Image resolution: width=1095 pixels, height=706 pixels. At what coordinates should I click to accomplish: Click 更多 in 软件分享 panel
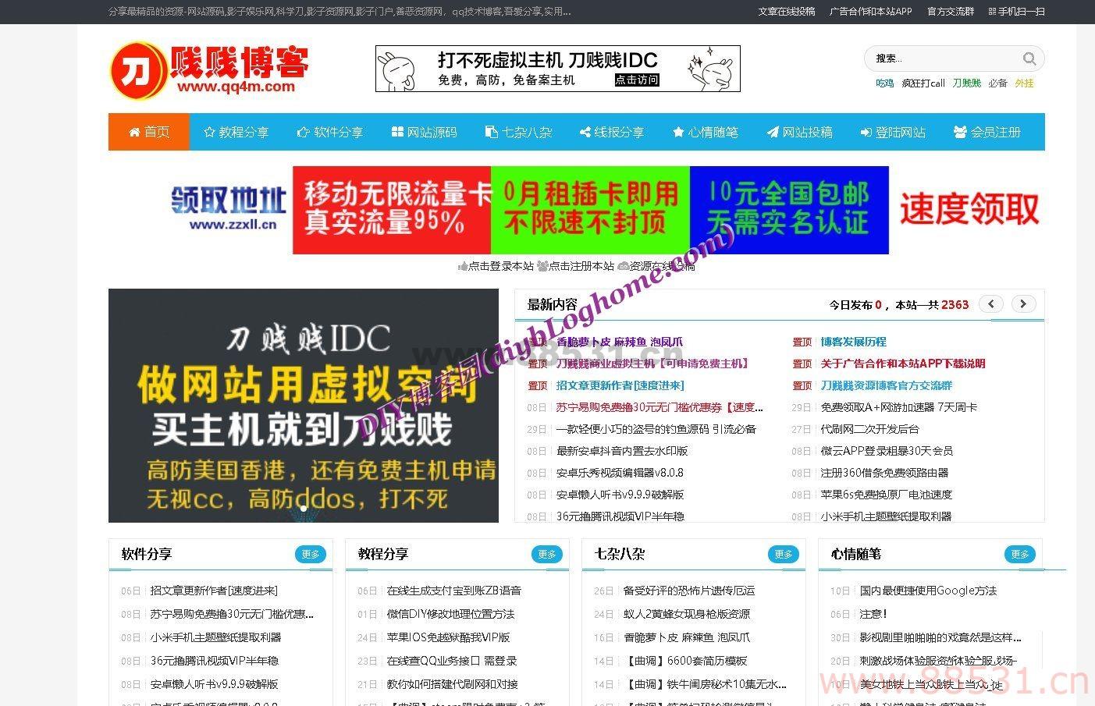[x=311, y=554]
